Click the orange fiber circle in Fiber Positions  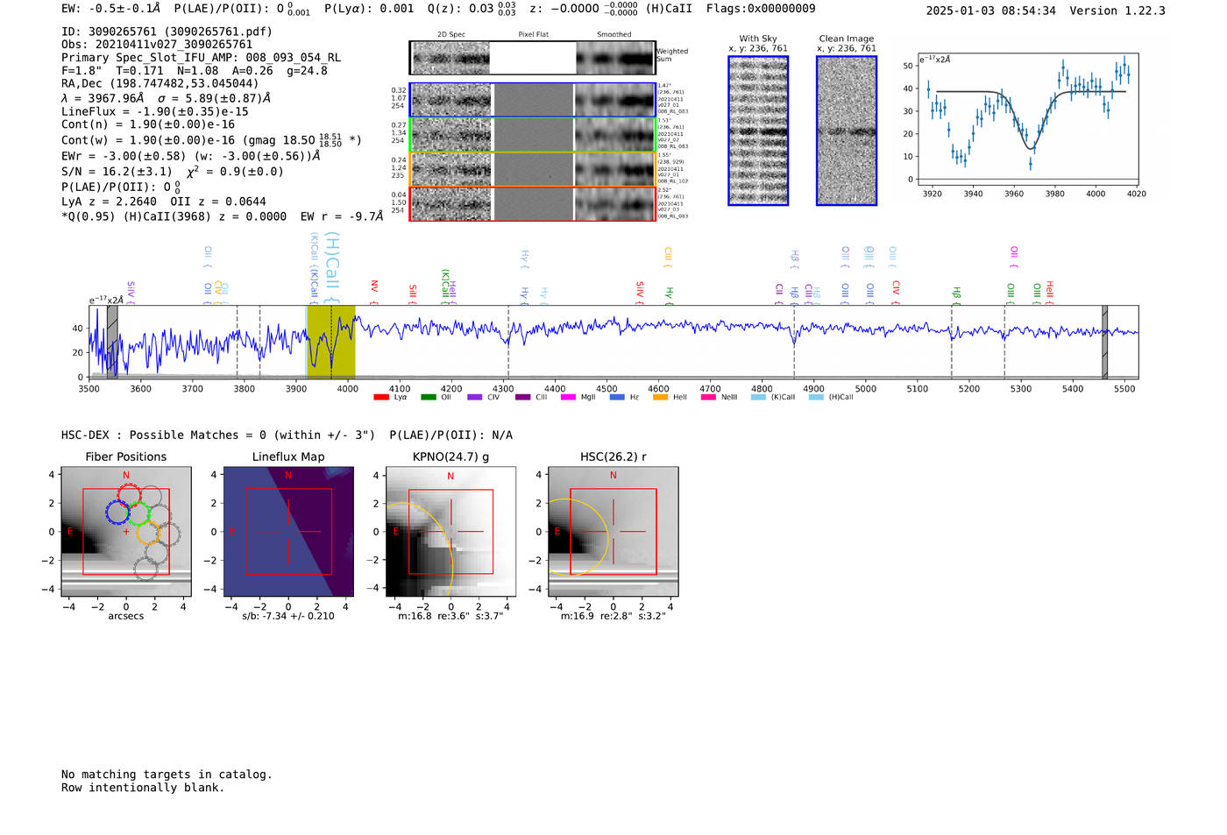pyautogui.click(x=149, y=532)
